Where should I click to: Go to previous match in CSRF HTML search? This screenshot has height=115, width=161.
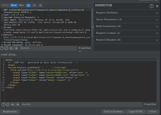click(13, 104)
